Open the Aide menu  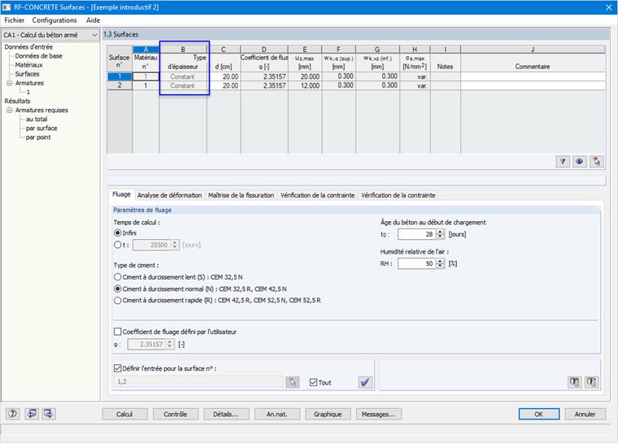(x=93, y=20)
